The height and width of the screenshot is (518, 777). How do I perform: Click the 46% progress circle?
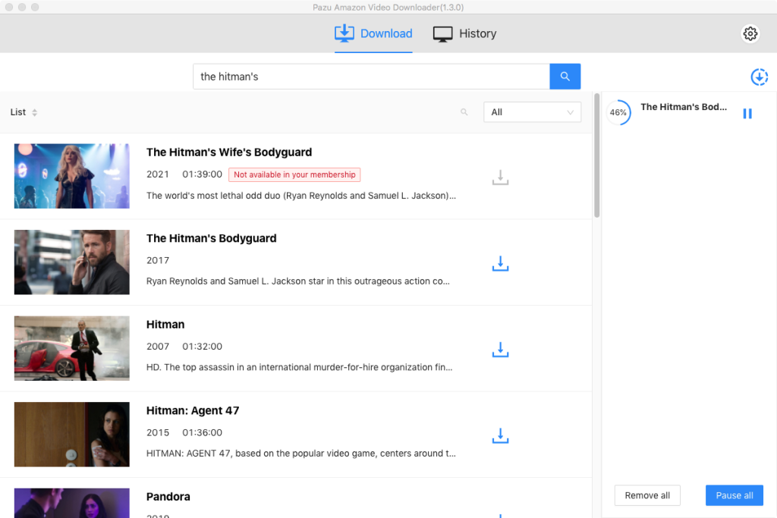coord(618,112)
